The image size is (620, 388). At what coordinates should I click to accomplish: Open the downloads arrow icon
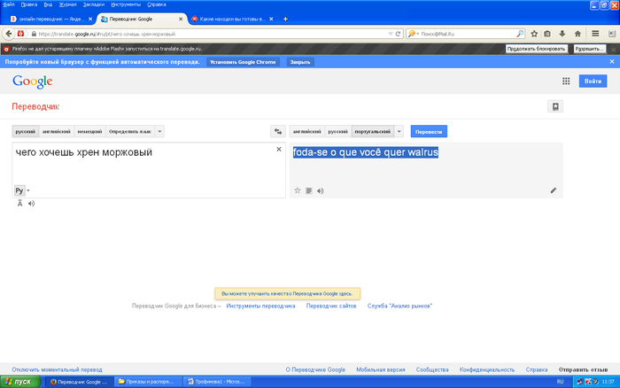pyautogui.click(x=562, y=34)
